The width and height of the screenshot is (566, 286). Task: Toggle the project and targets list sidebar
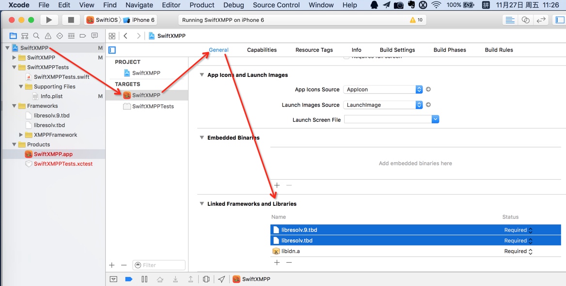click(x=112, y=50)
